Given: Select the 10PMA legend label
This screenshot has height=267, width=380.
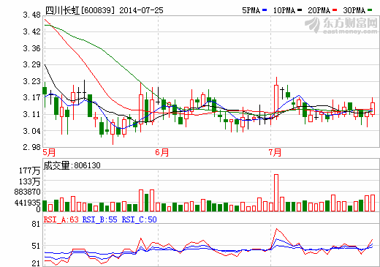Looking at the screenshot, I should [x=284, y=10].
